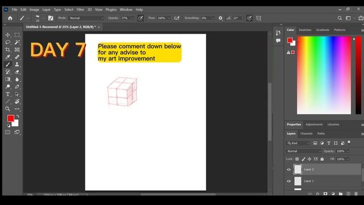
Task: Open the Comments panel icon
Action: click(x=278, y=41)
